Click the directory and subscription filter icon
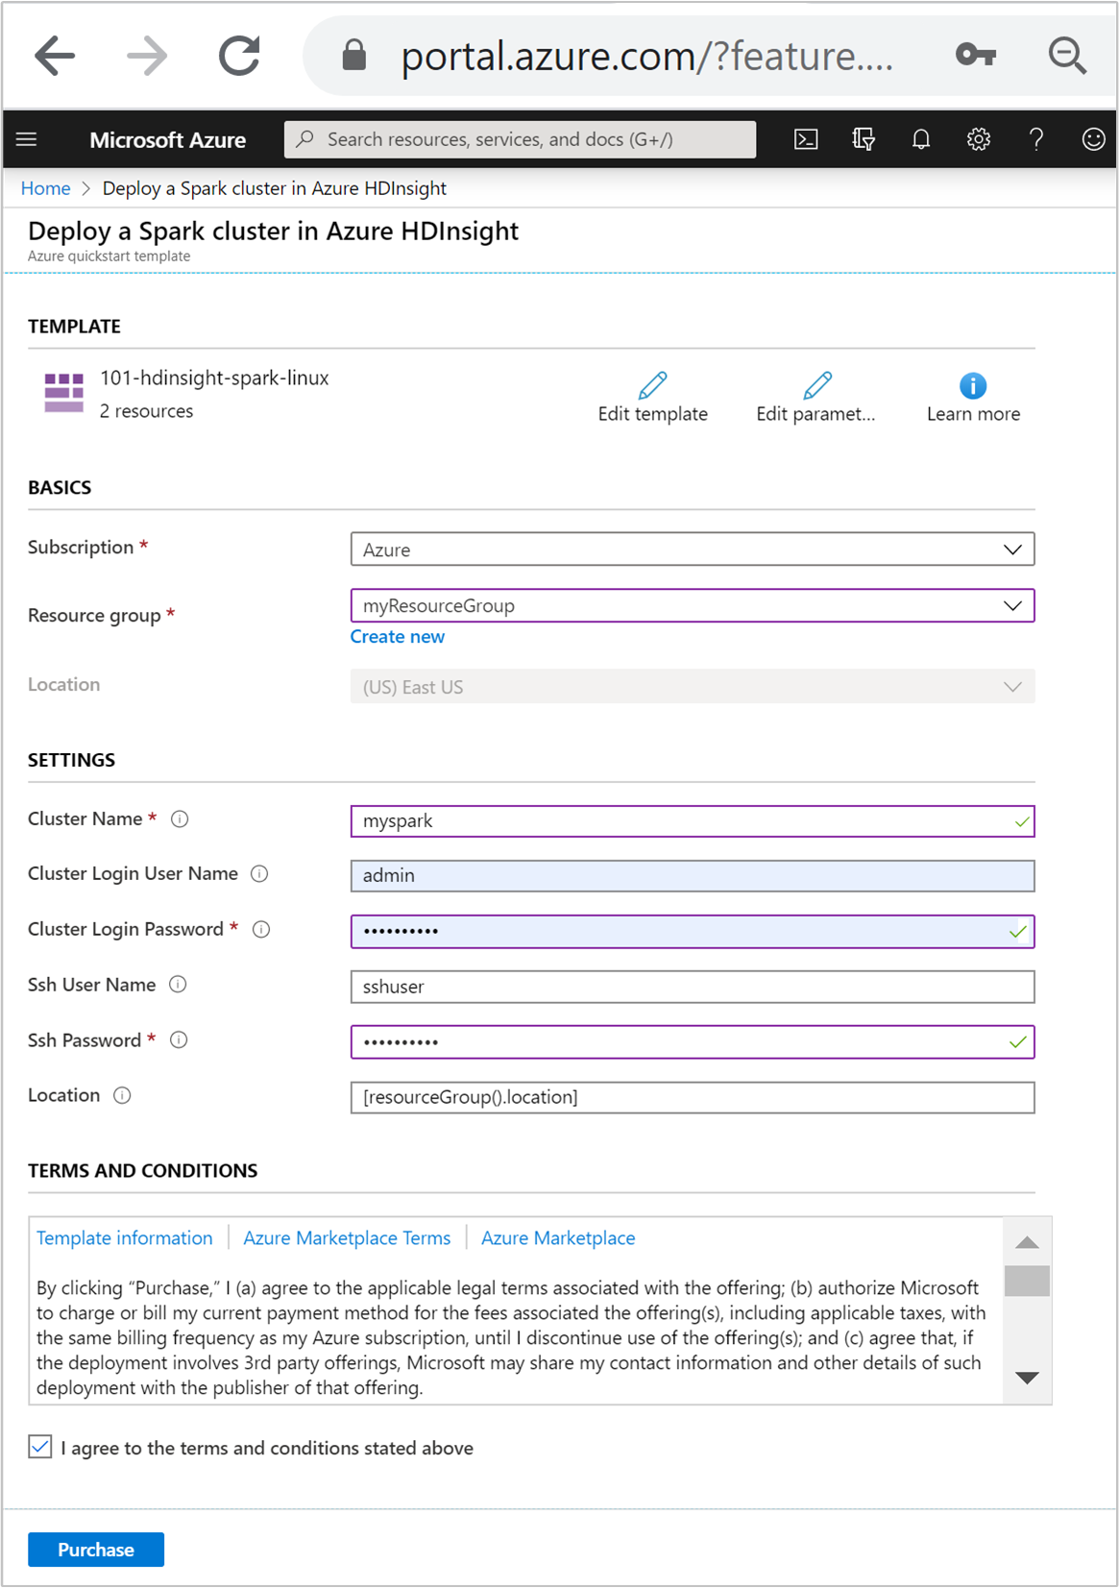1119x1588 pixels. 864,139
